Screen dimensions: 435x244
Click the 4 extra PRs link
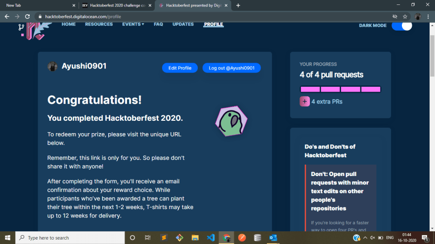tap(327, 102)
